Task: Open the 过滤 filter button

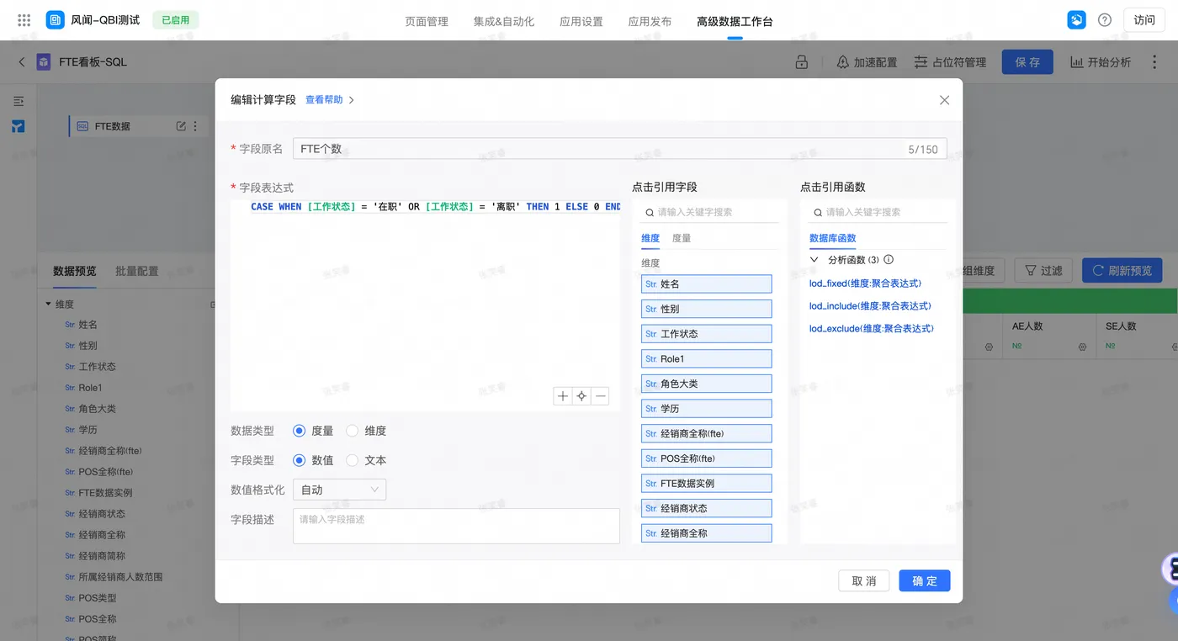Action: (1043, 271)
